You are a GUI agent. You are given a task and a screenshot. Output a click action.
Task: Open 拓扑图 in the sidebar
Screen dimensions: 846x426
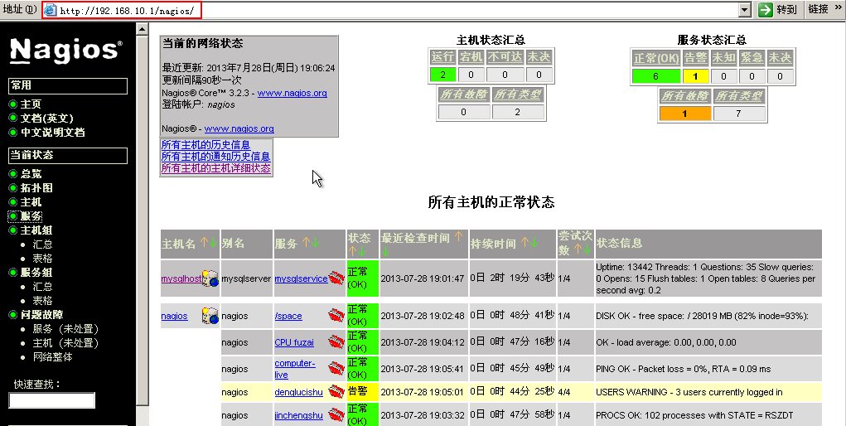(x=36, y=188)
